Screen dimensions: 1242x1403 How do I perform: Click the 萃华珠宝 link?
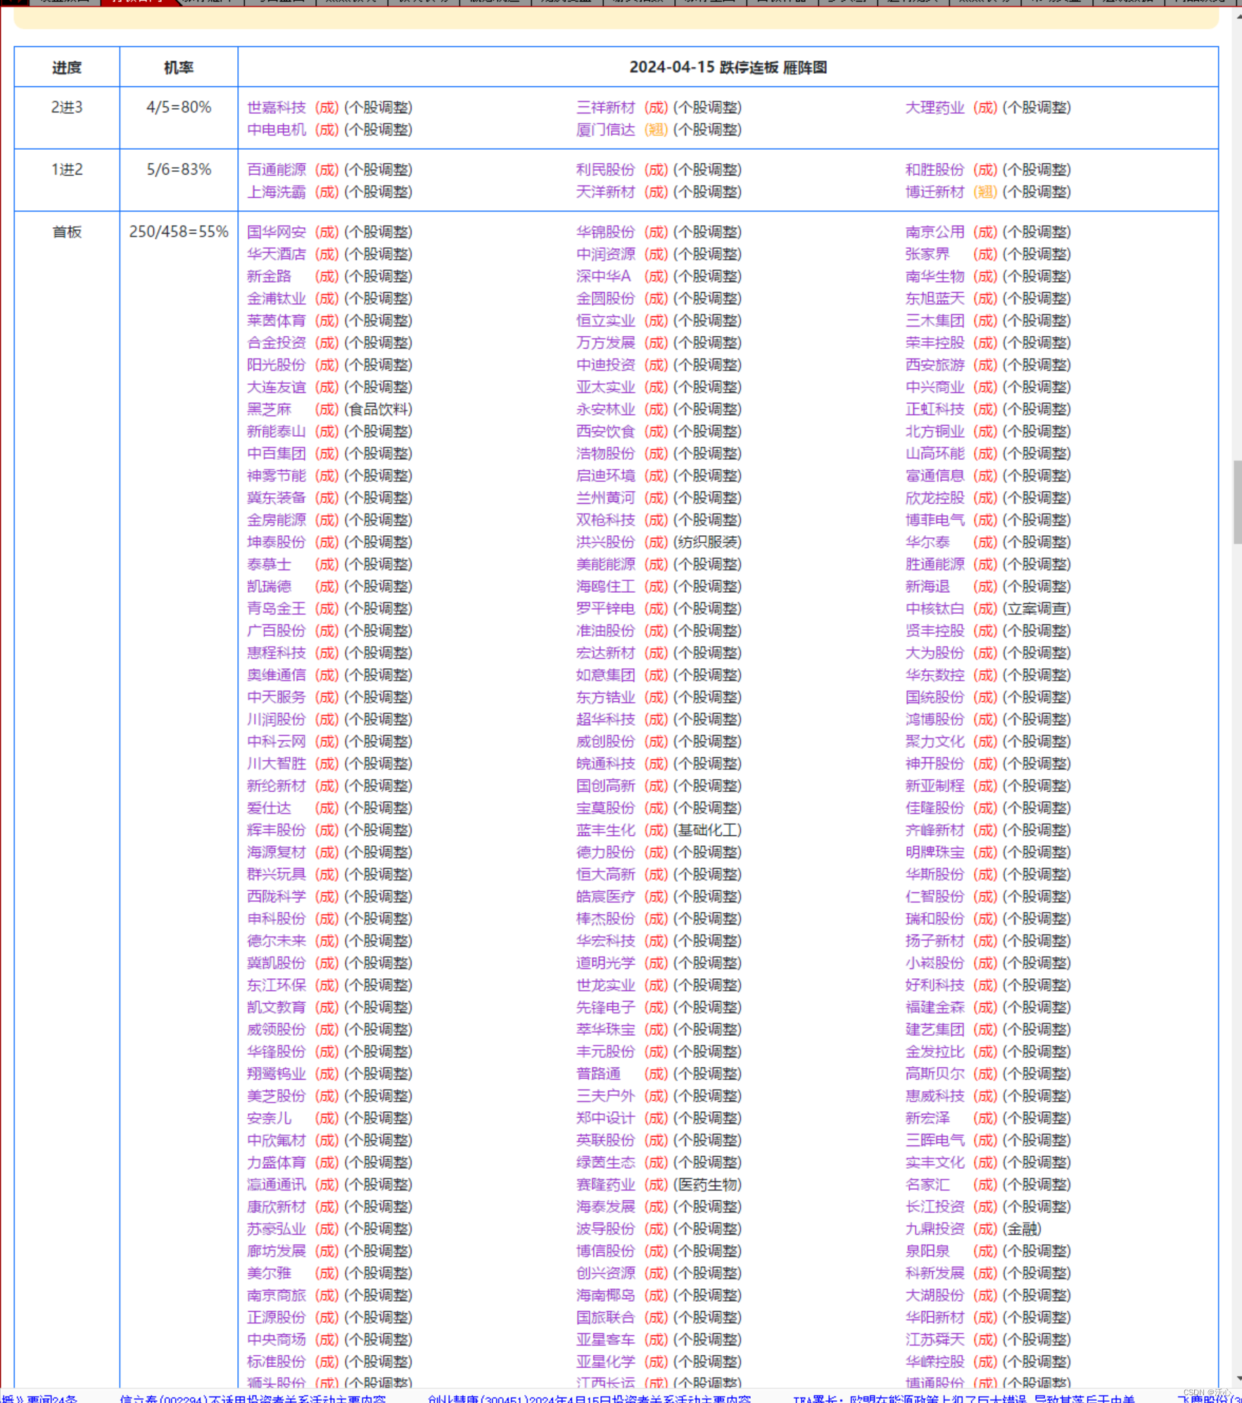606,1030
